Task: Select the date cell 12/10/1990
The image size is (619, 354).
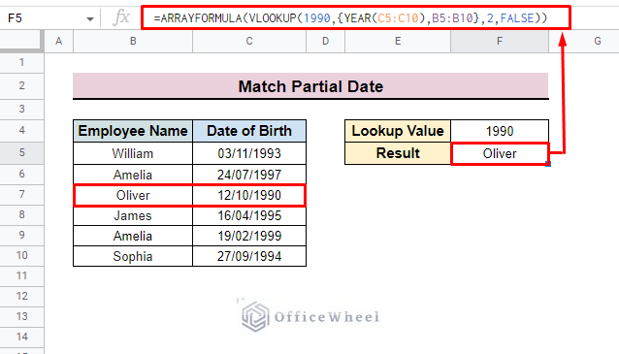Action: (249, 195)
